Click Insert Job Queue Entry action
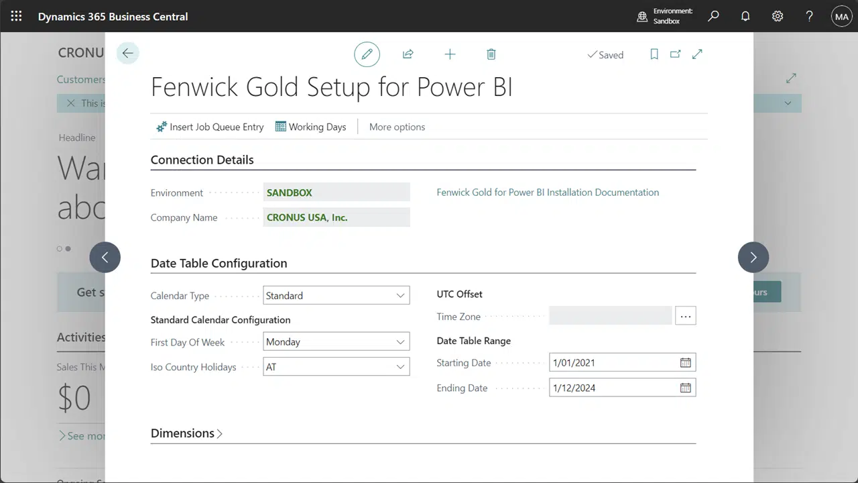Screen dimensions: 858x483 (x=210, y=127)
